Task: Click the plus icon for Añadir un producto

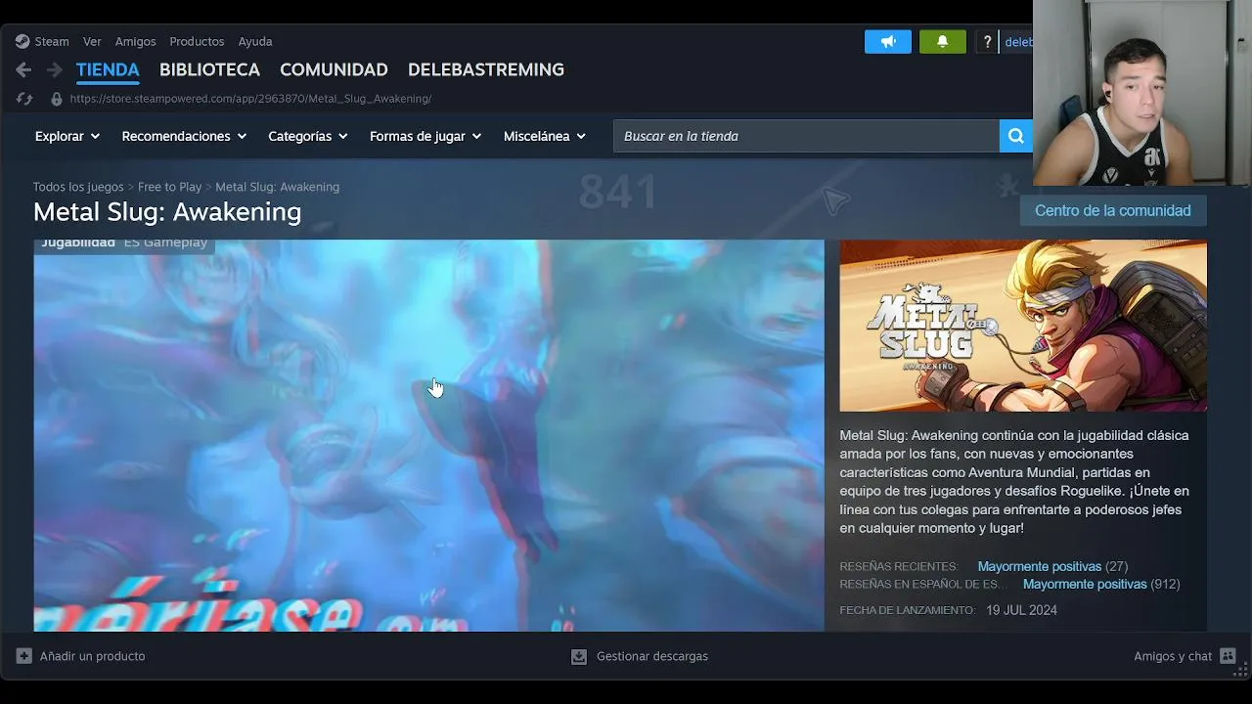Action: [x=24, y=656]
